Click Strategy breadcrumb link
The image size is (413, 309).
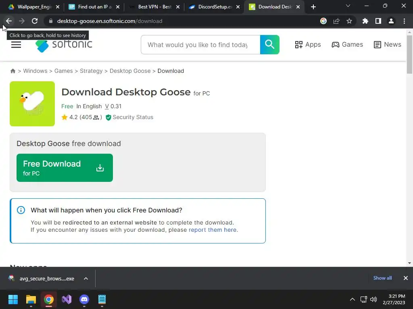(91, 71)
